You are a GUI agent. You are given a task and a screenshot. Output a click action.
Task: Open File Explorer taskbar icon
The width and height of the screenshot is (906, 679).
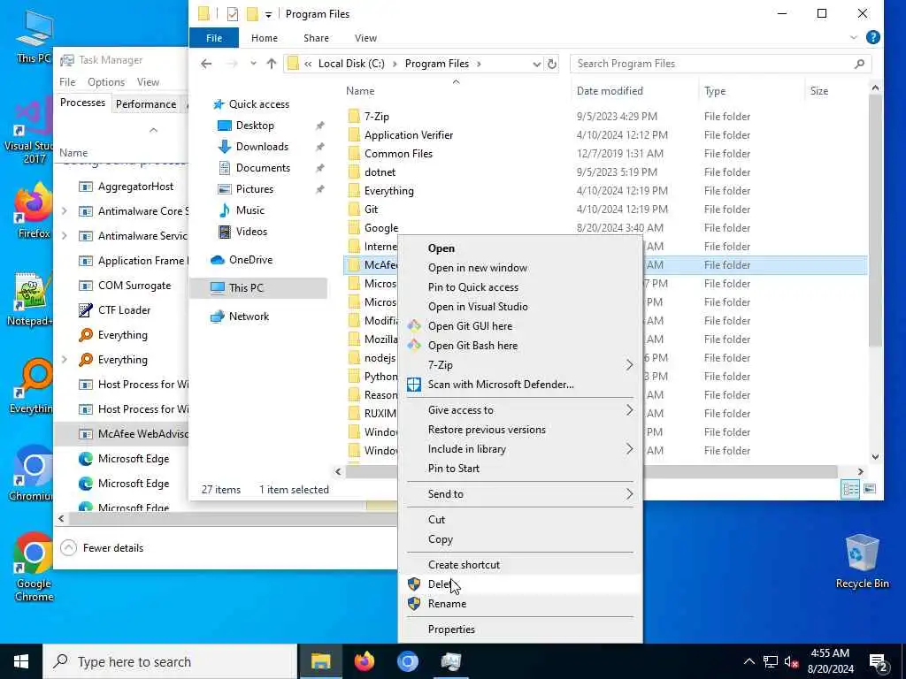(x=320, y=661)
